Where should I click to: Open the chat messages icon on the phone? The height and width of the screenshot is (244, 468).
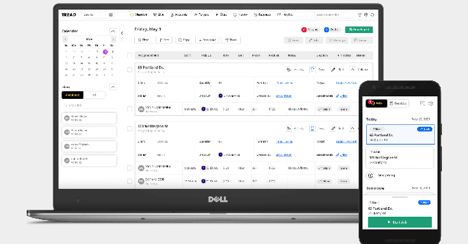click(422, 103)
